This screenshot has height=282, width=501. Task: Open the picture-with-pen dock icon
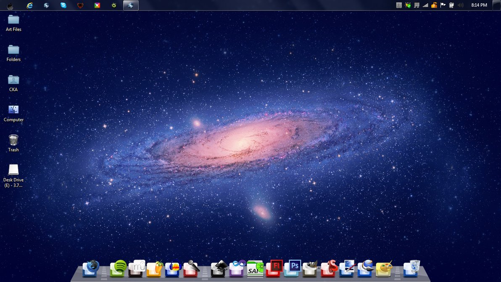tap(347, 268)
